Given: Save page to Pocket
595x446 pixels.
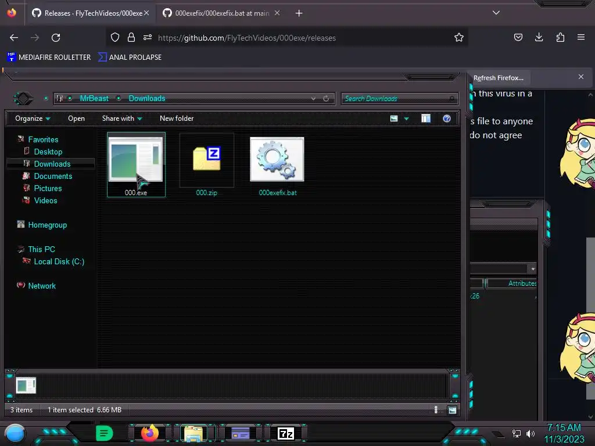Looking at the screenshot, I should (x=518, y=37).
